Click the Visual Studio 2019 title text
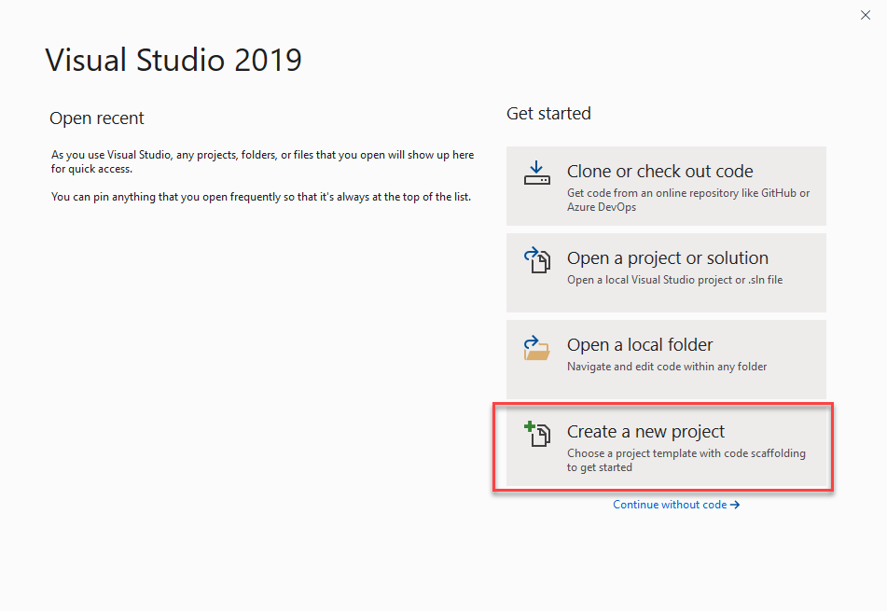This screenshot has width=887, height=611. pyautogui.click(x=173, y=60)
